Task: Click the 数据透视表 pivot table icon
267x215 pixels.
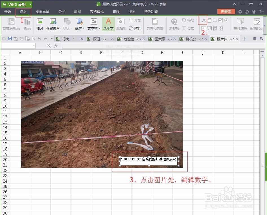Action: pyautogui.click(x=11, y=24)
